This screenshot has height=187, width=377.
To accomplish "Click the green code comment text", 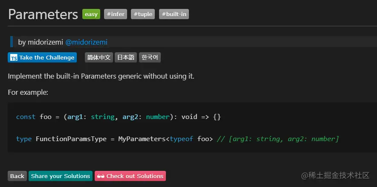I will pyautogui.click(x=278, y=139).
